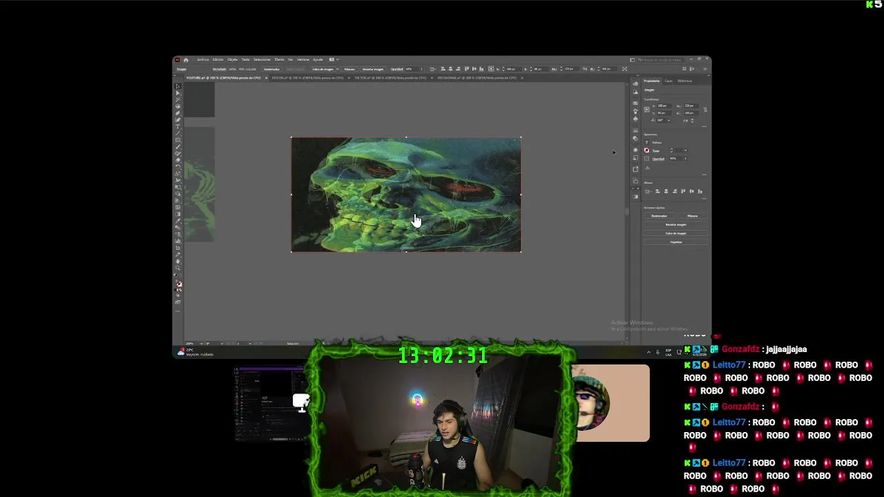Open the Bibliotecas panel tab
The height and width of the screenshot is (497, 884).
point(684,81)
